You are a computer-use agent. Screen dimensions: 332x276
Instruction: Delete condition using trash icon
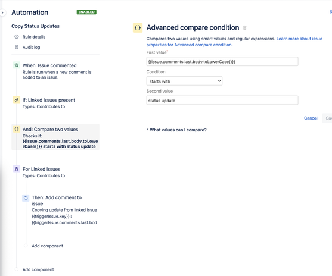[245, 28]
